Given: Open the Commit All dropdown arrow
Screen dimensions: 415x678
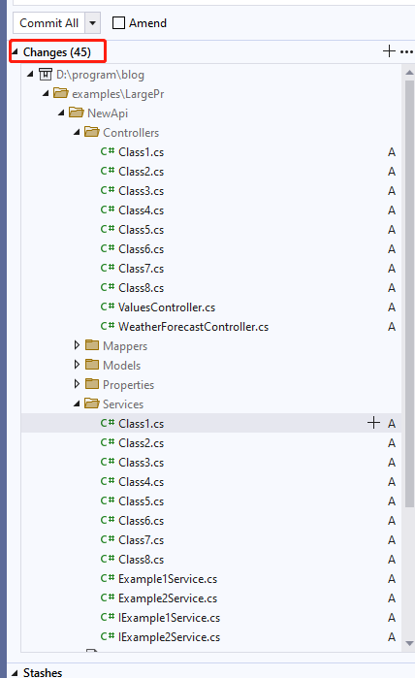Looking at the screenshot, I should coord(92,23).
